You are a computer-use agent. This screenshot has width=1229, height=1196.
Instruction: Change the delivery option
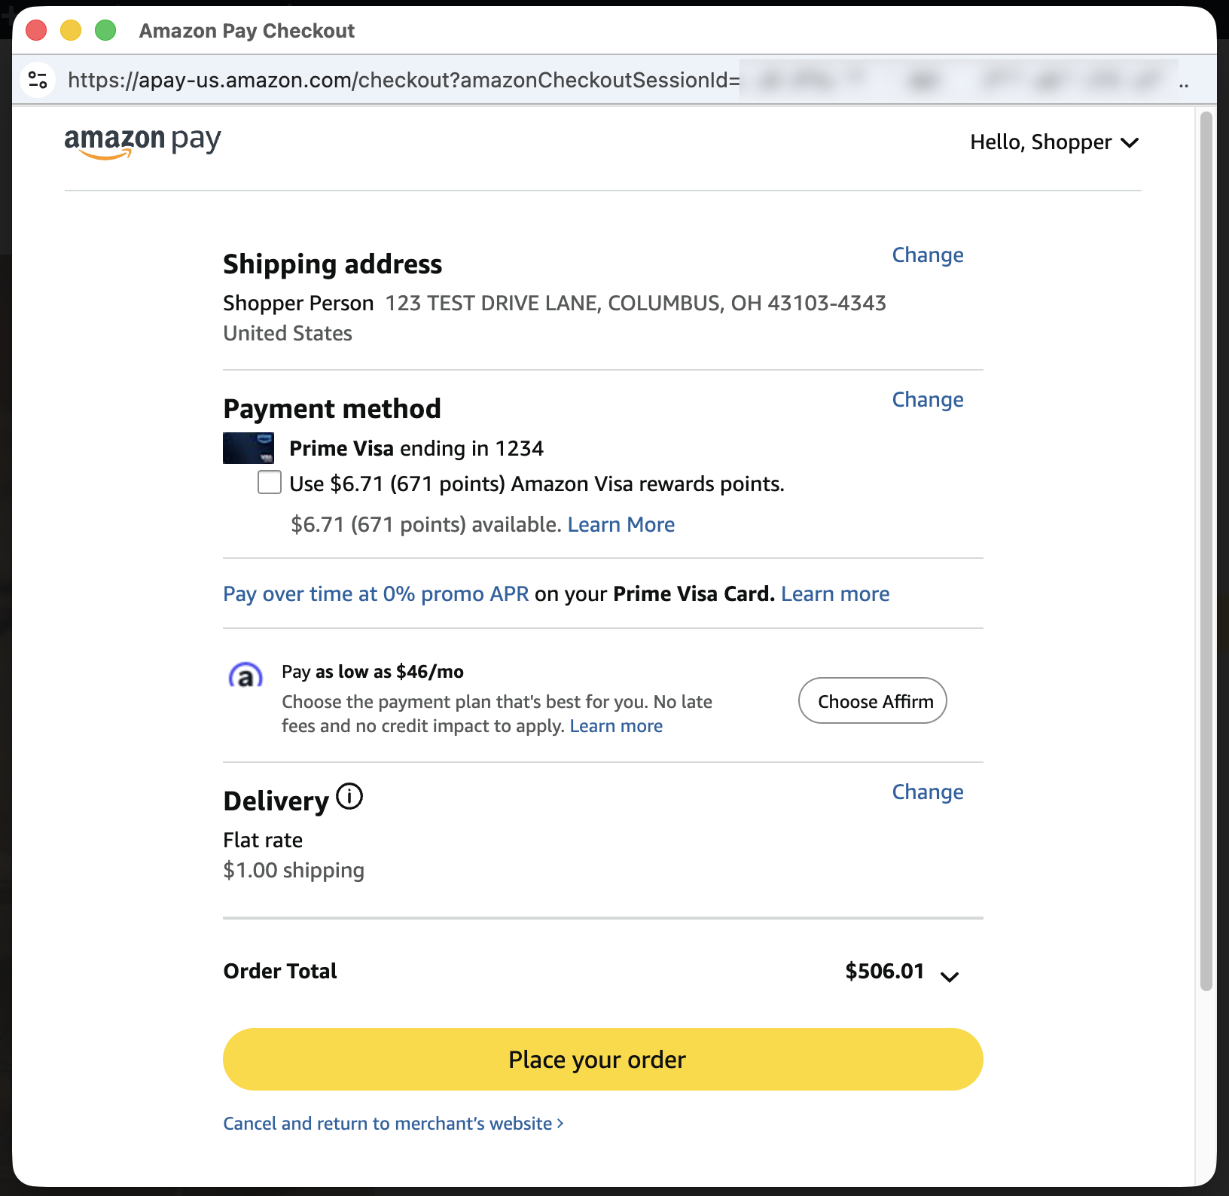pyautogui.click(x=927, y=792)
